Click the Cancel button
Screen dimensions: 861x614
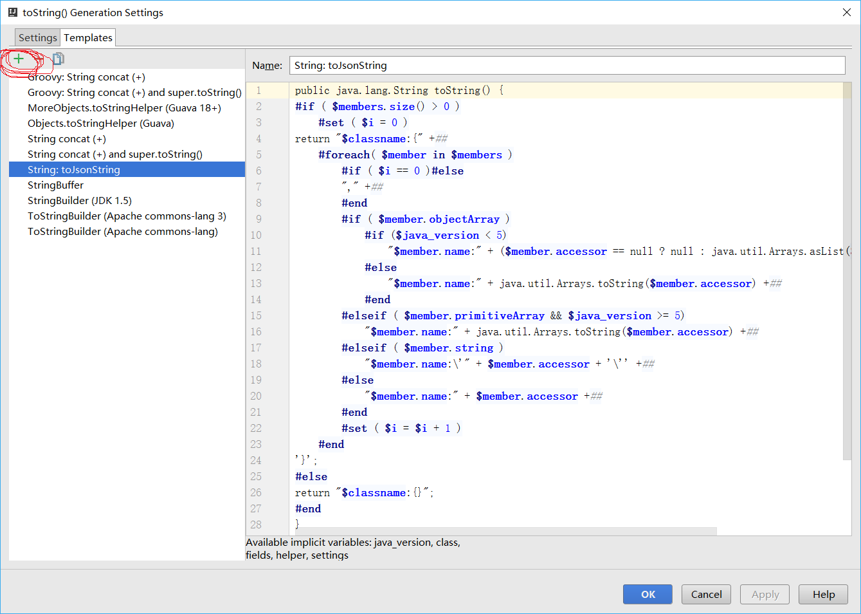(x=706, y=594)
